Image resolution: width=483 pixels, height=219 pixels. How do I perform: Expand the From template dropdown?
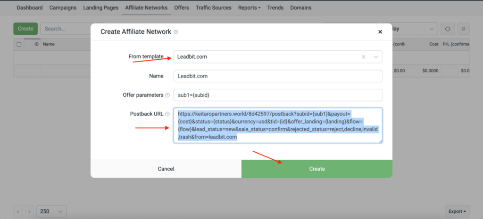376,57
